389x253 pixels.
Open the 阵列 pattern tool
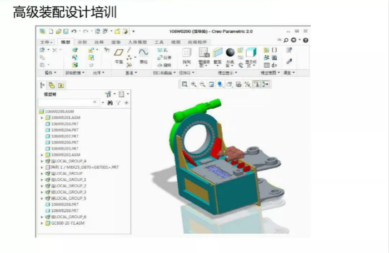tap(187, 57)
